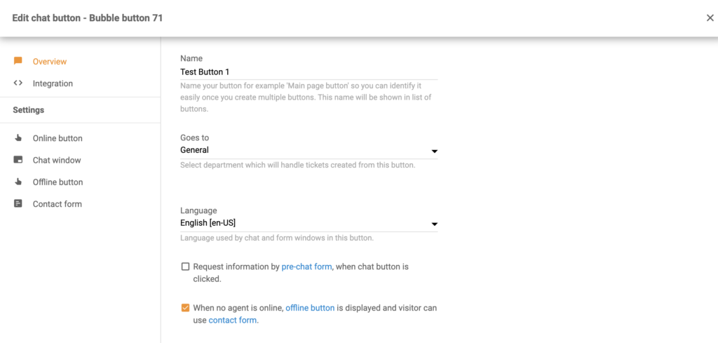Click the blue contact form link
The width and height of the screenshot is (718, 343).
(233, 320)
